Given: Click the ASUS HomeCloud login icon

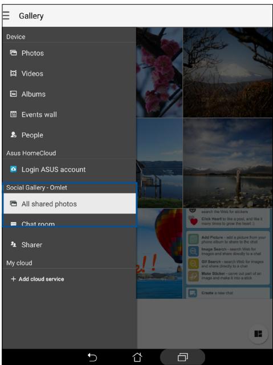Looking at the screenshot, I should point(14,169).
